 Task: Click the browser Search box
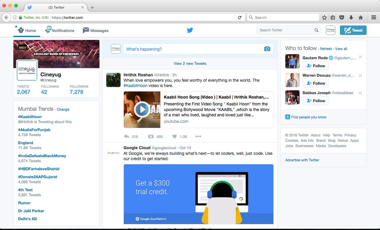click(x=283, y=18)
